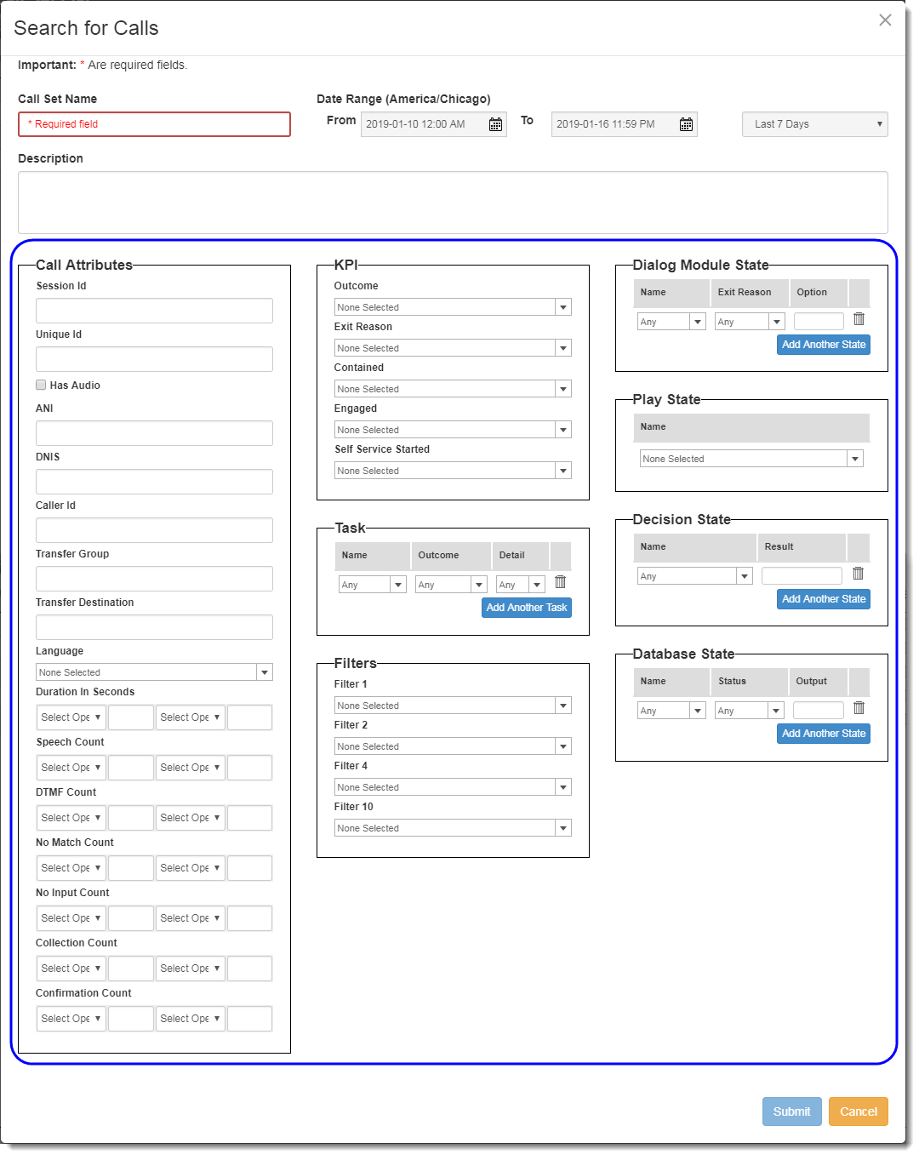Focus the Session Id text field
919x1160 pixels.
(x=154, y=311)
